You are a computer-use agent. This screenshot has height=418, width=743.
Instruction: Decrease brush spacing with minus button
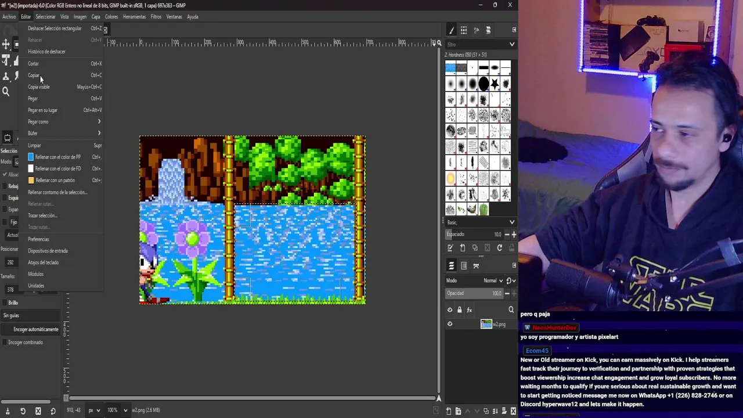506,235
